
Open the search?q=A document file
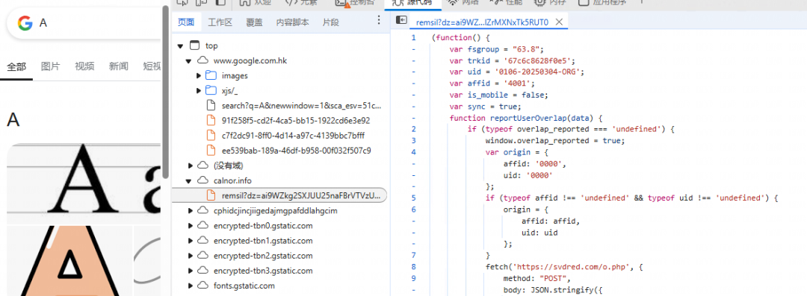point(301,105)
